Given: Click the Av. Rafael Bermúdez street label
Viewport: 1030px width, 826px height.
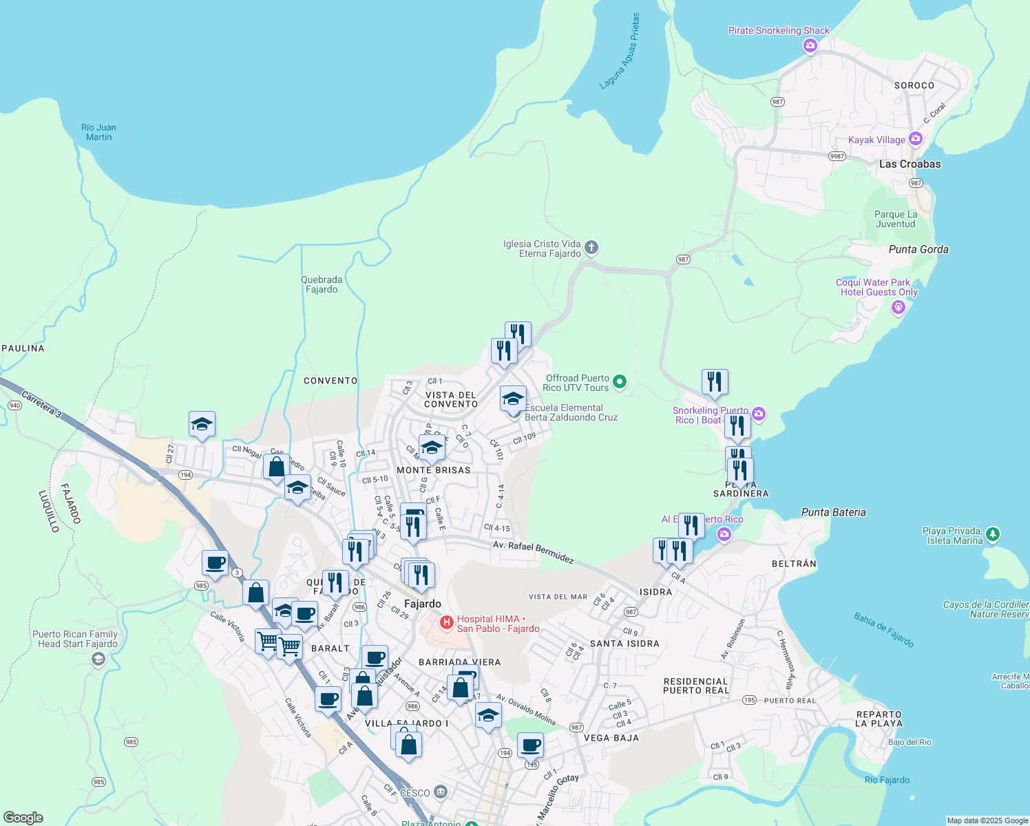Looking at the screenshot, I should (534, 552).
